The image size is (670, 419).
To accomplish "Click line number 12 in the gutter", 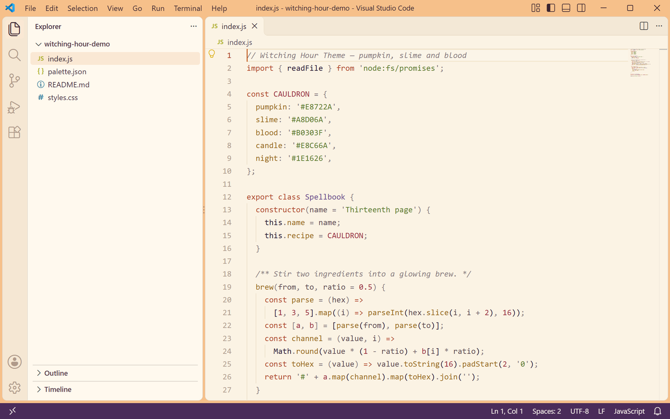I will [227, 197].
